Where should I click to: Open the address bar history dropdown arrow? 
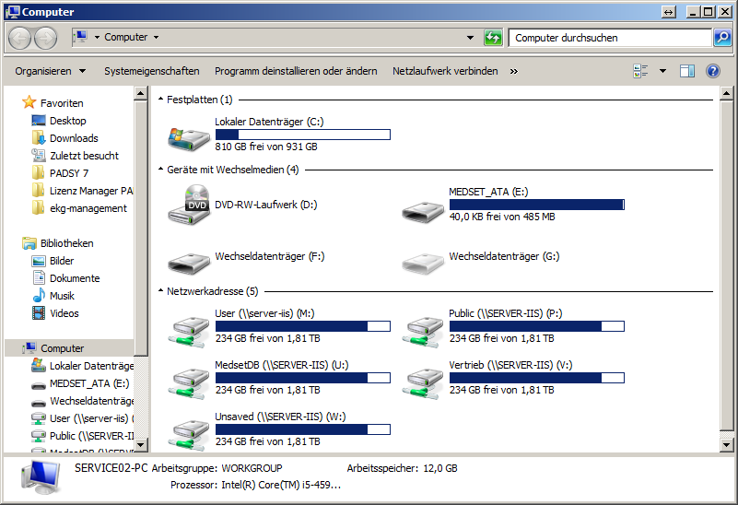[x=472, y=38]
